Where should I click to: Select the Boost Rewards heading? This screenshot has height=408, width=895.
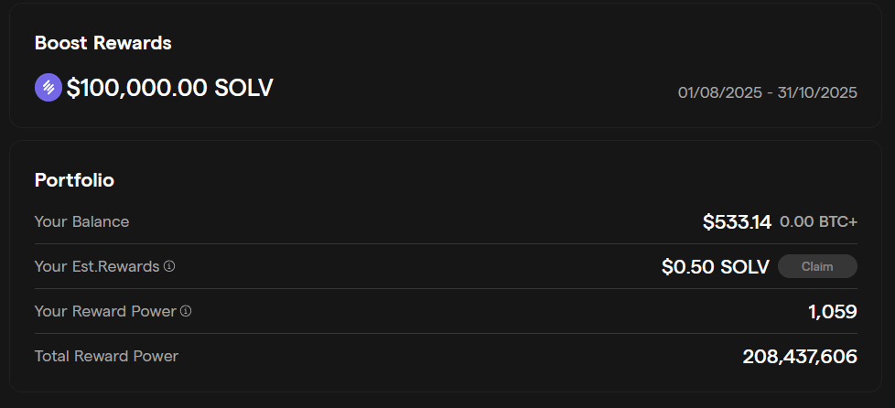coord(103,43)
